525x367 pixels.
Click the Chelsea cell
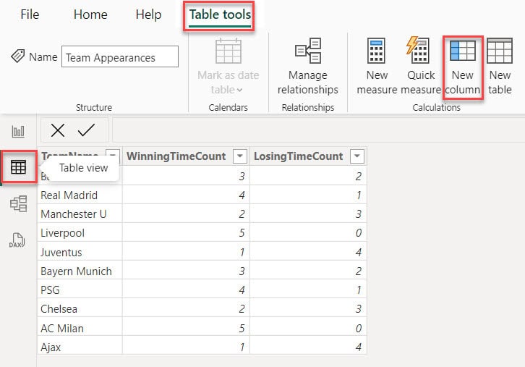point(80,308)
